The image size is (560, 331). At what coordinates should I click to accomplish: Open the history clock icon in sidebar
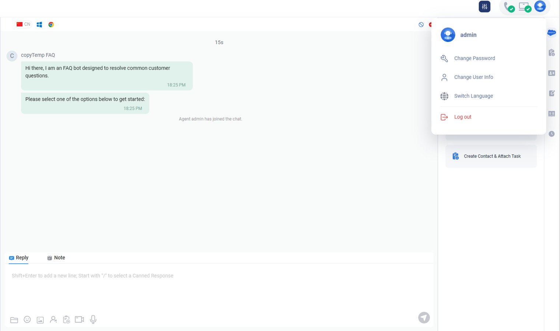pos(552,134)
